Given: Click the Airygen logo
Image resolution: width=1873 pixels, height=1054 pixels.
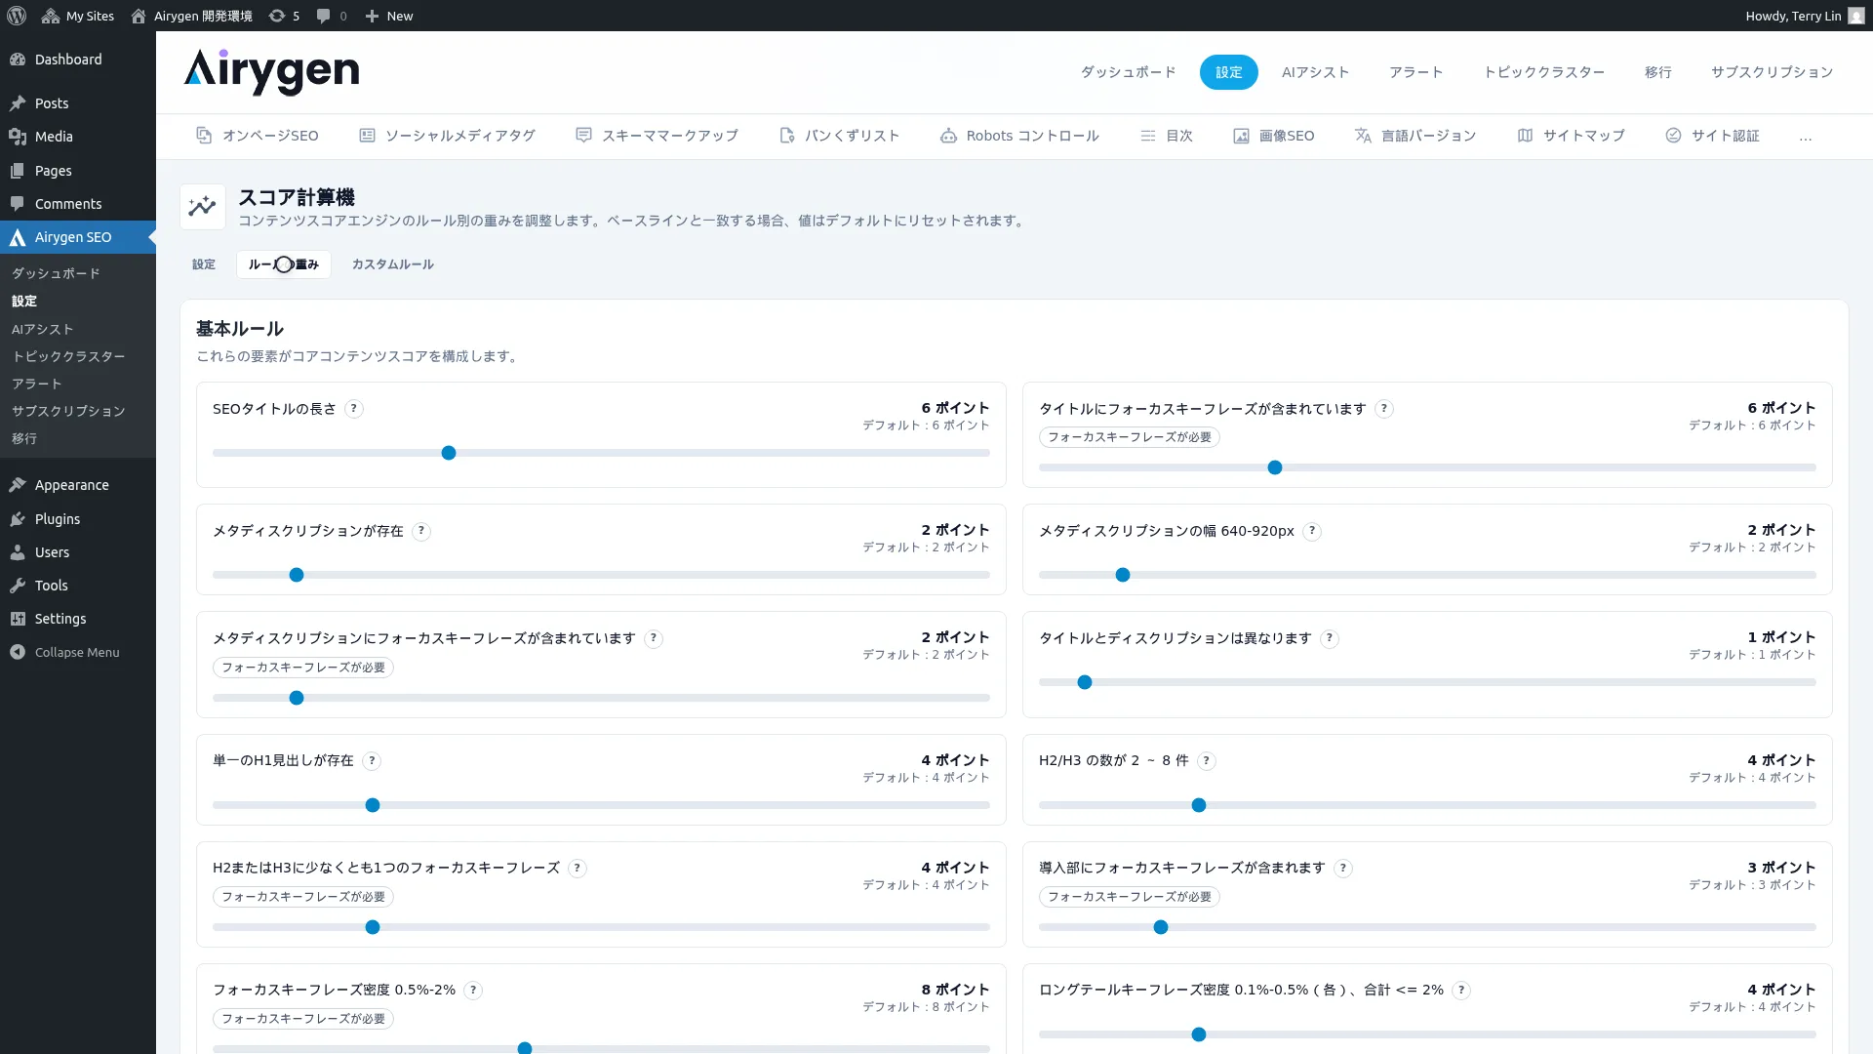Looking at the screenshot, I should pos(271,71).
